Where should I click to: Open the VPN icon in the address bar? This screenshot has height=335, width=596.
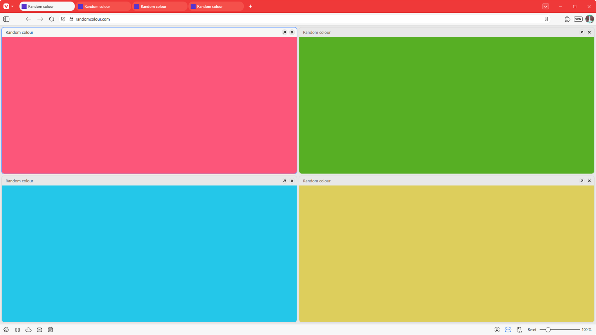[x=578, y=19]
